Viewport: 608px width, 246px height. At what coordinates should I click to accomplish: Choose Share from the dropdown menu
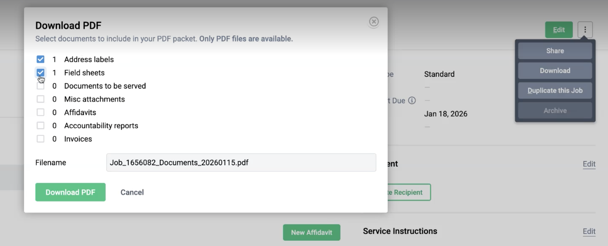tap(555, 51)
